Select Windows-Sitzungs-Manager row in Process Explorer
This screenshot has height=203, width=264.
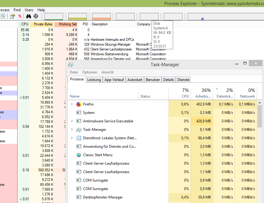click(x=110, y=44)
